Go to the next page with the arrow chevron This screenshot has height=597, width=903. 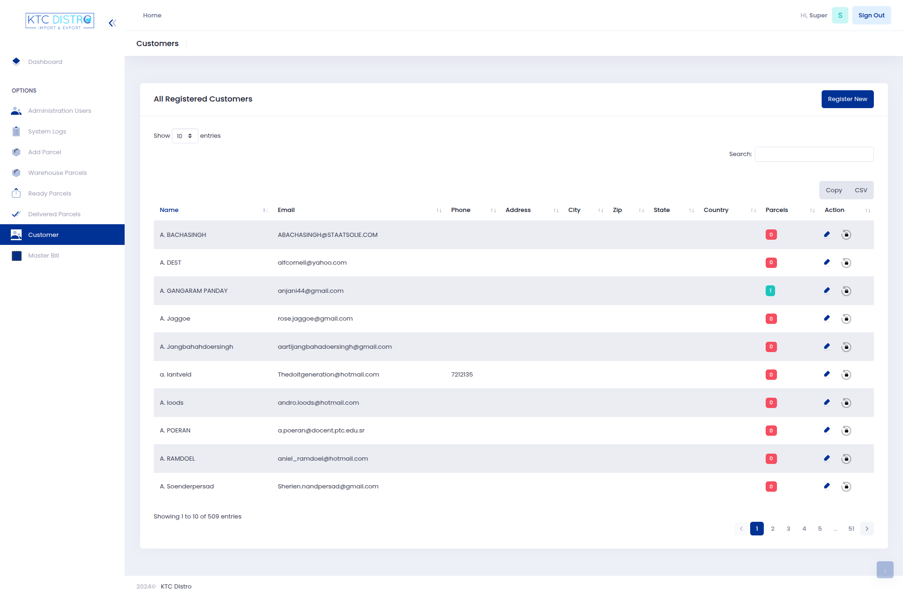click(867, 528)
